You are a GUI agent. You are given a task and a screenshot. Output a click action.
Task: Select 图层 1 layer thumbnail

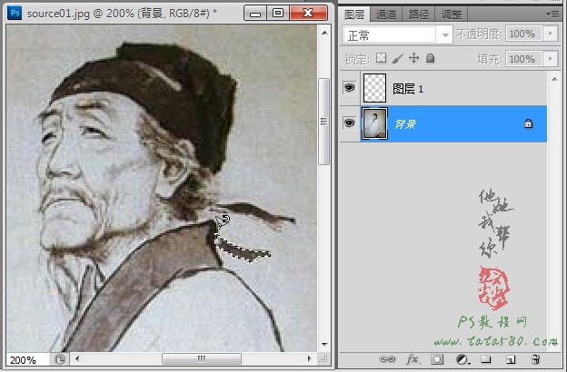(x=374, y=88)
